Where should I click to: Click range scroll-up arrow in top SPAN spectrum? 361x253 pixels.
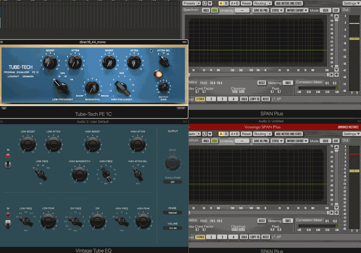click(336, 17)
